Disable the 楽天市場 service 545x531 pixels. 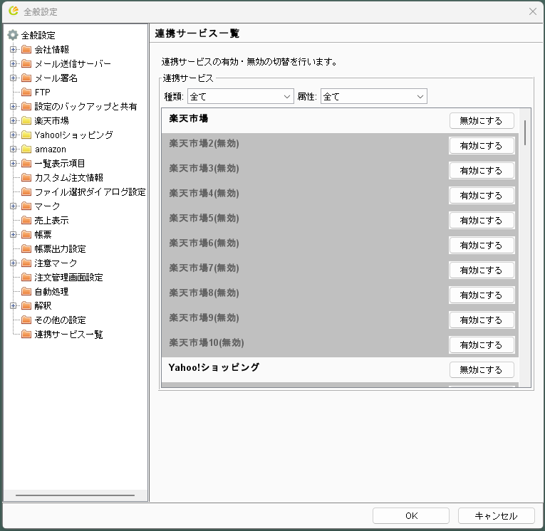pyautogui.click(x=481, y=120)
